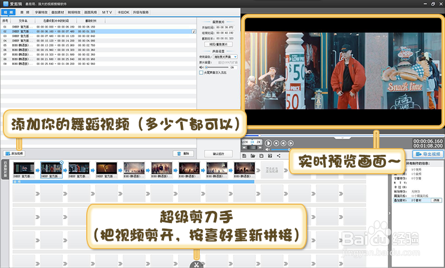Play the preview video

268,143
